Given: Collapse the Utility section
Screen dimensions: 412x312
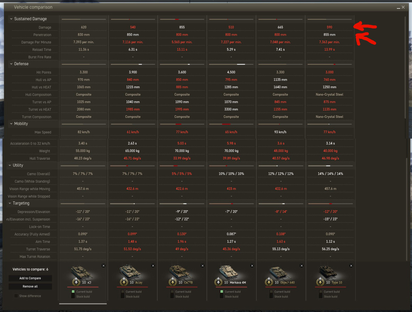Looking at the screenshot, I should pyautogui.click(x=10, y=166).
